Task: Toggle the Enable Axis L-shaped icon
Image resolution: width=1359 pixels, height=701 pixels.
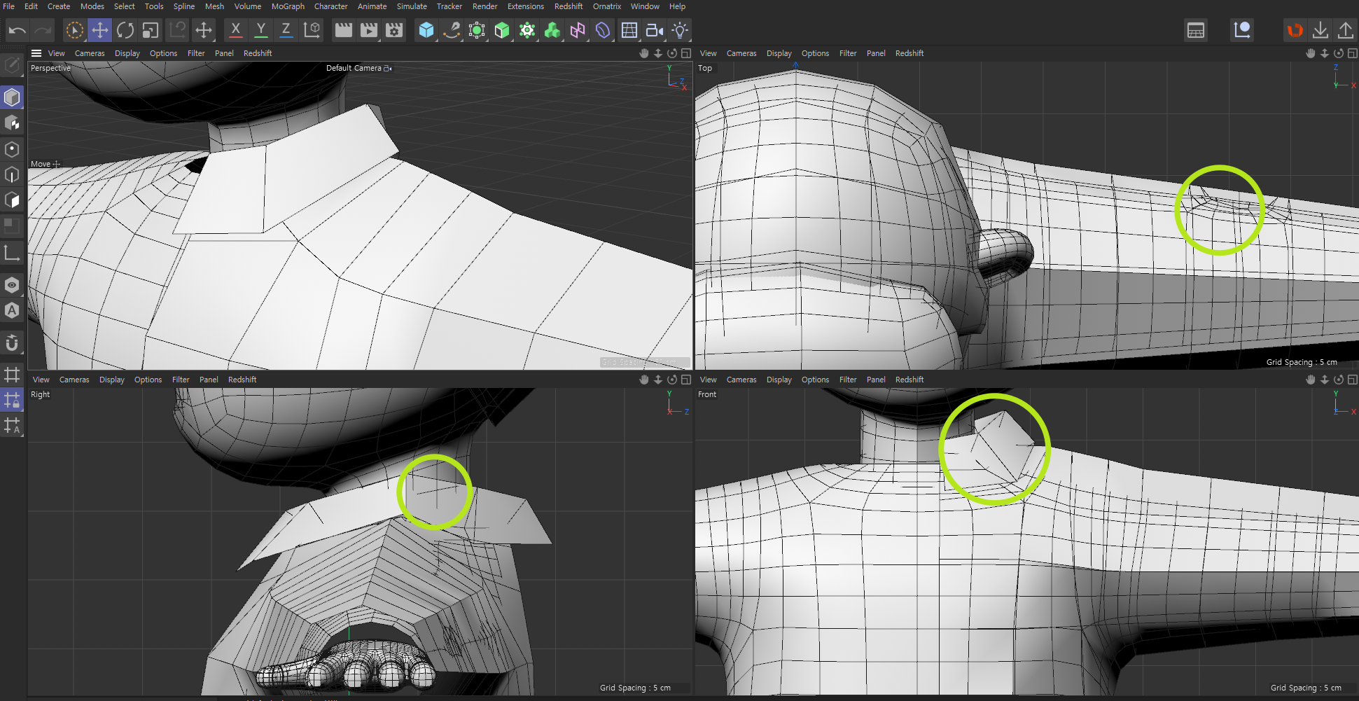Action: (x=12, y=253)
